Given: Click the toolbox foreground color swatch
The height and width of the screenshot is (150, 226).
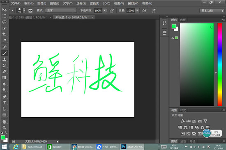Looking at the screenshot, I should pos(3,137).
